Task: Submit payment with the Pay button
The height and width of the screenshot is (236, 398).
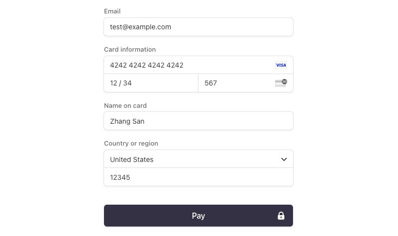Action: 199,216
